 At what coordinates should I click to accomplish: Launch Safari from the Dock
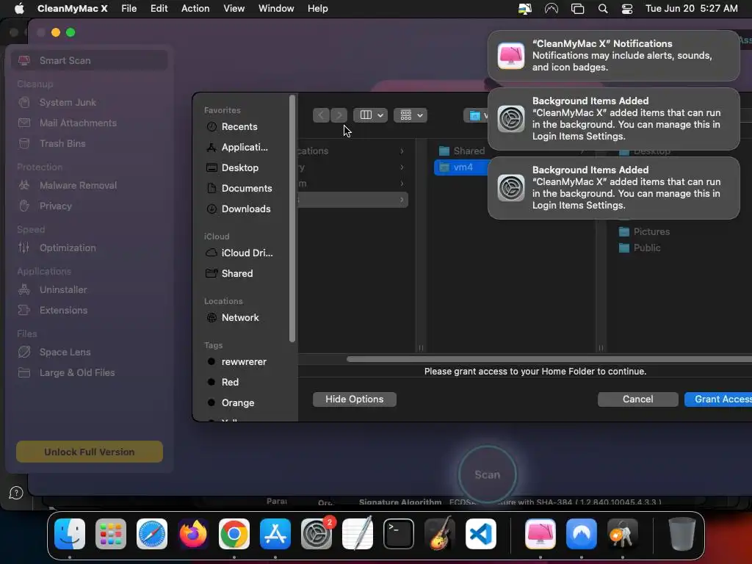pyautogui.click(x=152, y=534)
